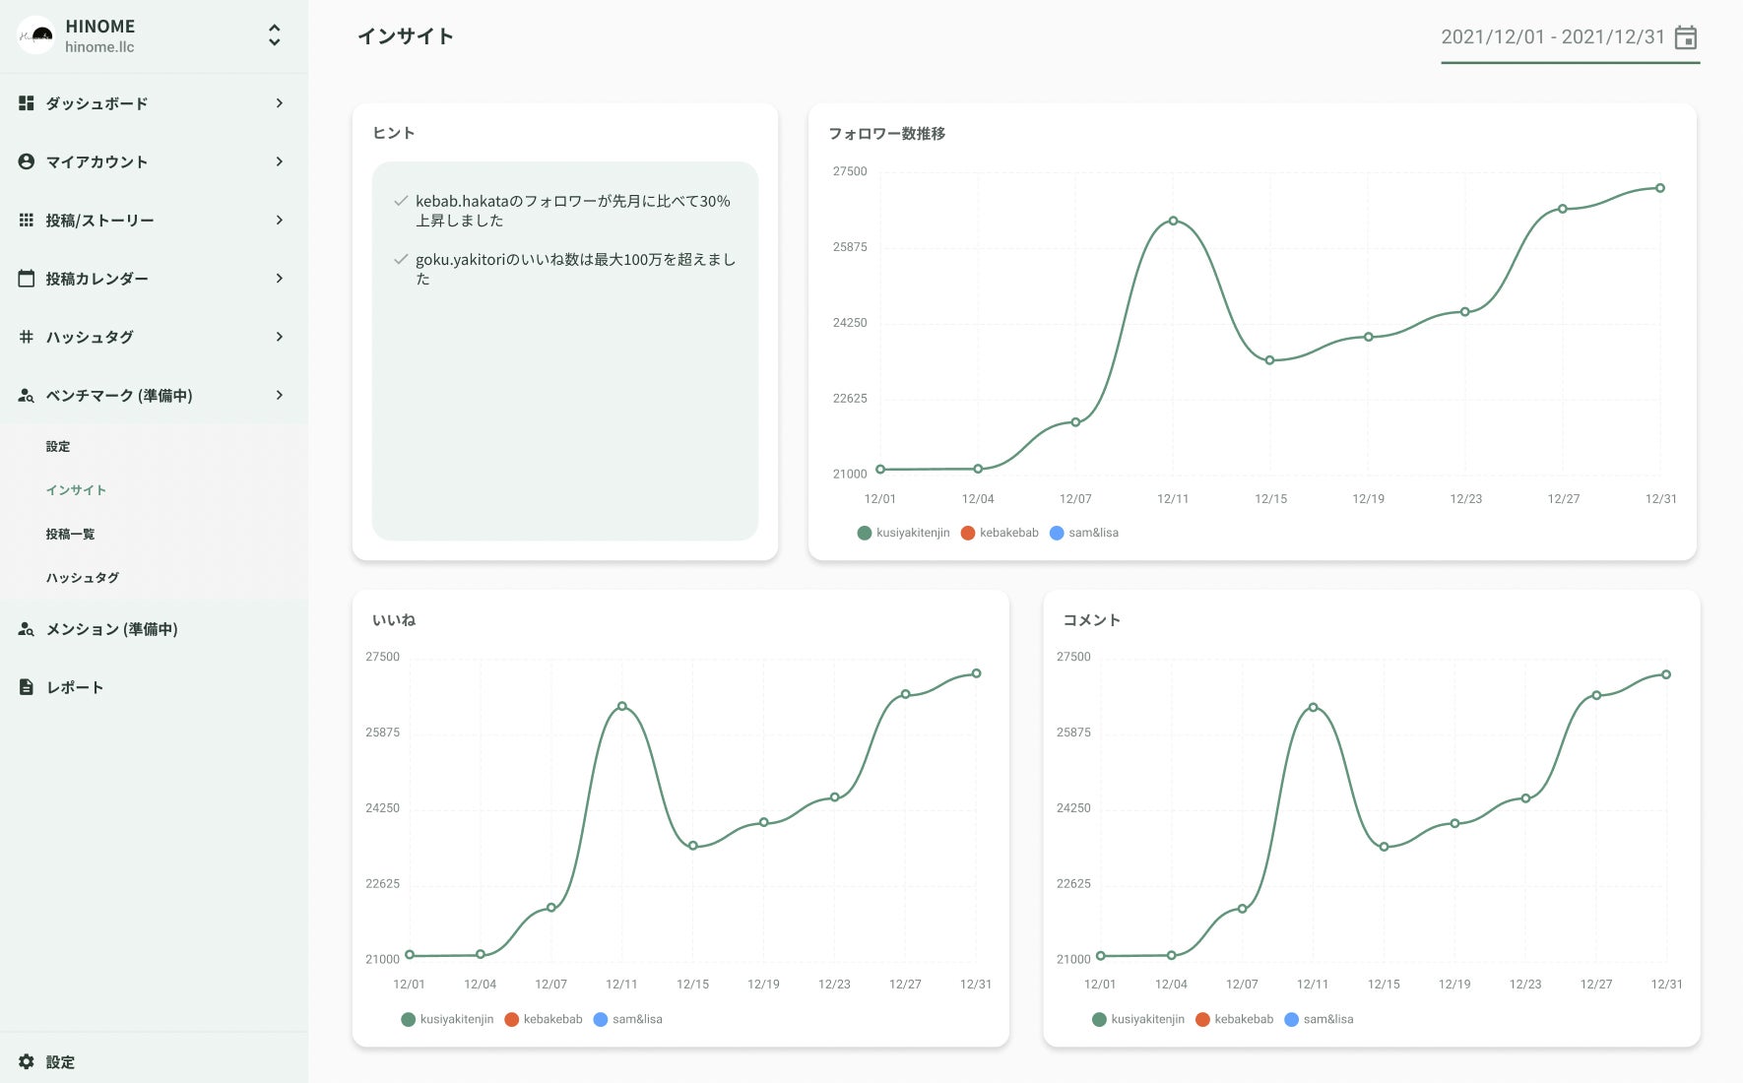Click the ベンチマーク person-search icon
The image size is (1743, 1083).
[x=27, y=395]
